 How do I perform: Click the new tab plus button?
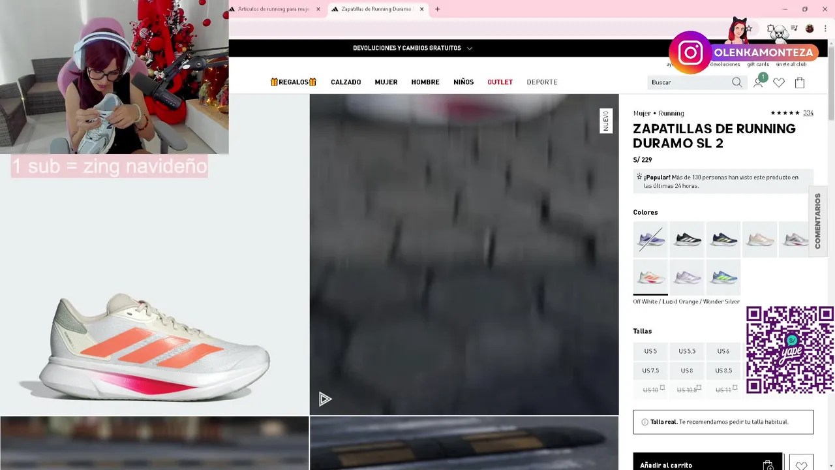click(437, 9)
